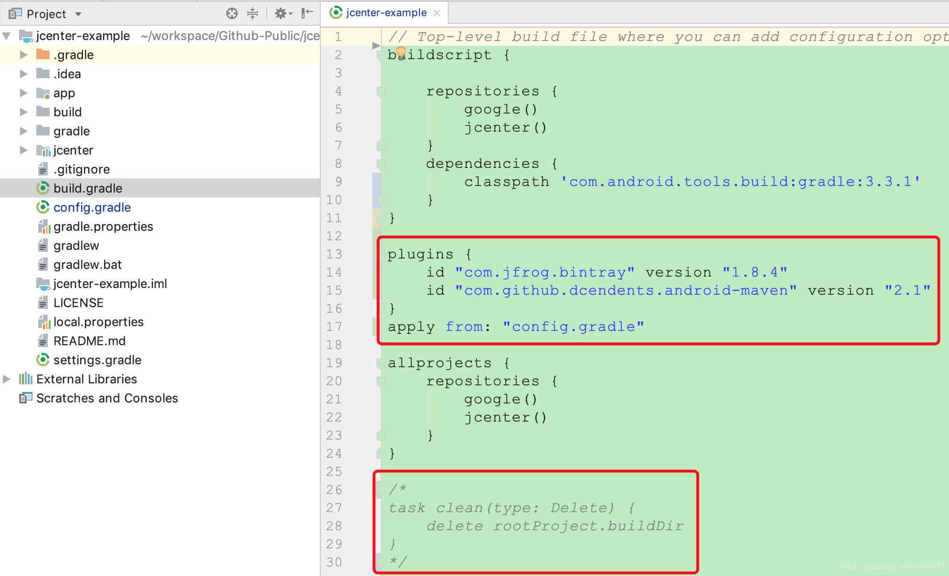Select local.properties file
The image size is (949, 576).
[98, 322]
